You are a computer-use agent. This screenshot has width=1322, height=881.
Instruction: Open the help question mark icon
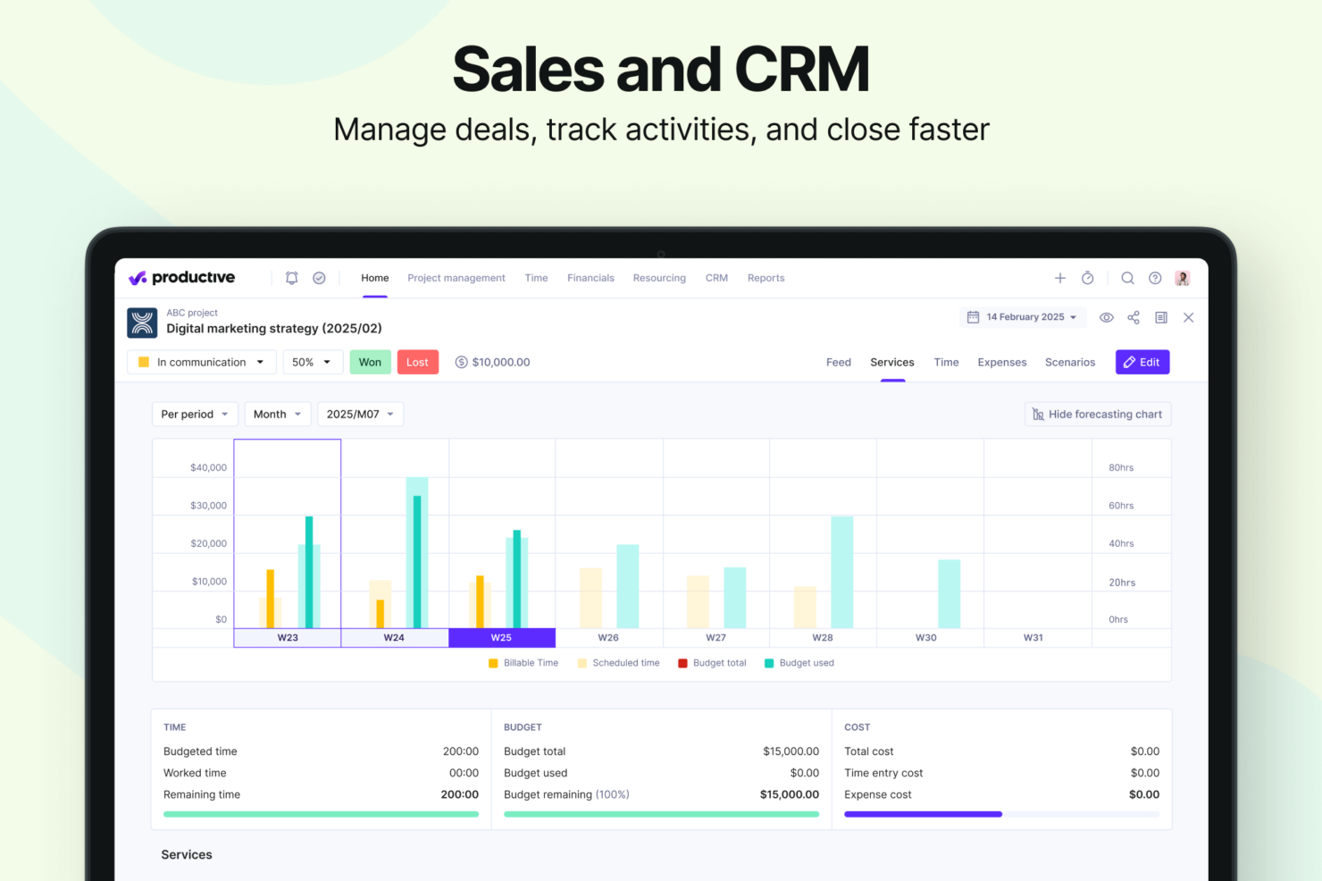coord(1155,278)
